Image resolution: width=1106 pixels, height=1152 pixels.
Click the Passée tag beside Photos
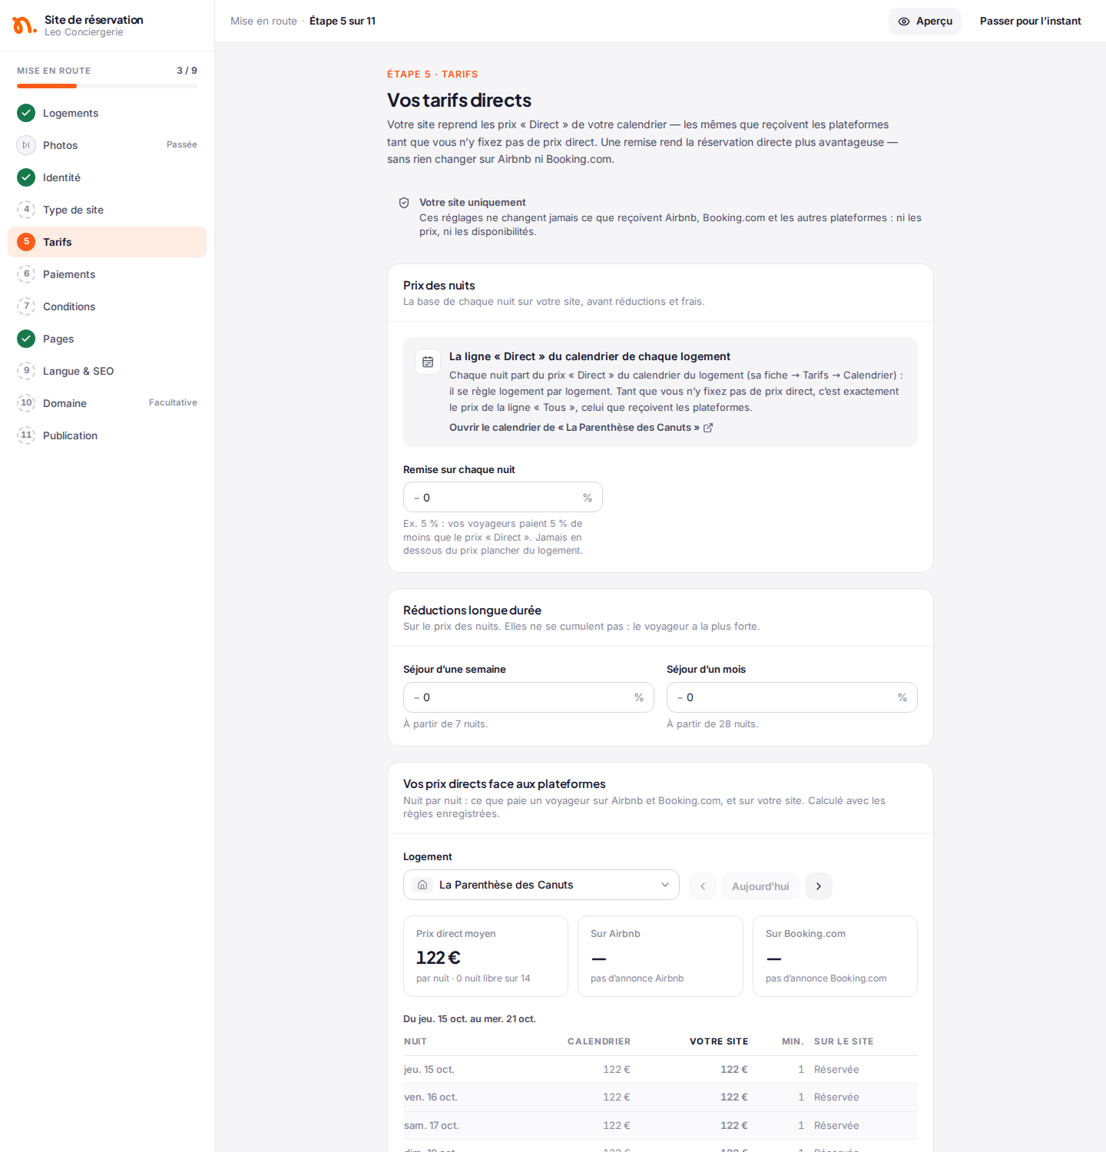pyautogui.click(x=182, y=144)
